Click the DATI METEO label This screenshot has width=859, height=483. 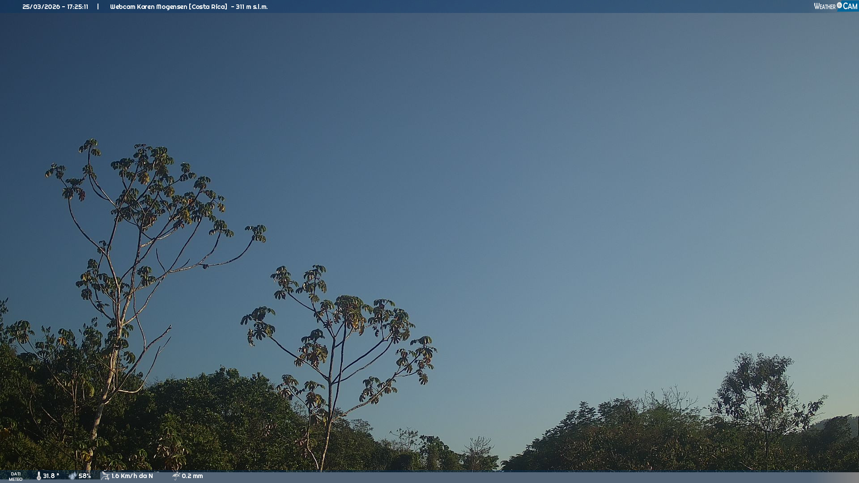point(16,476)
